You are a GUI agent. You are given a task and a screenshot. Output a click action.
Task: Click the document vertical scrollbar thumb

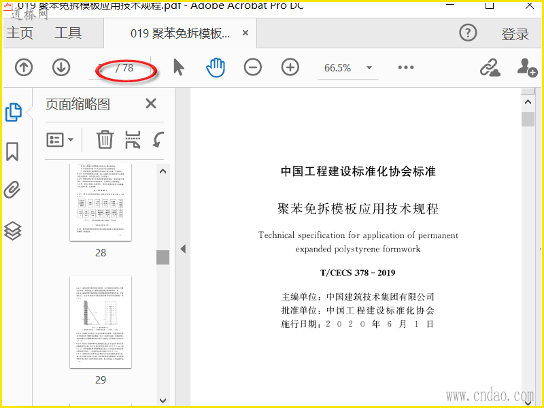coord(528,120)
